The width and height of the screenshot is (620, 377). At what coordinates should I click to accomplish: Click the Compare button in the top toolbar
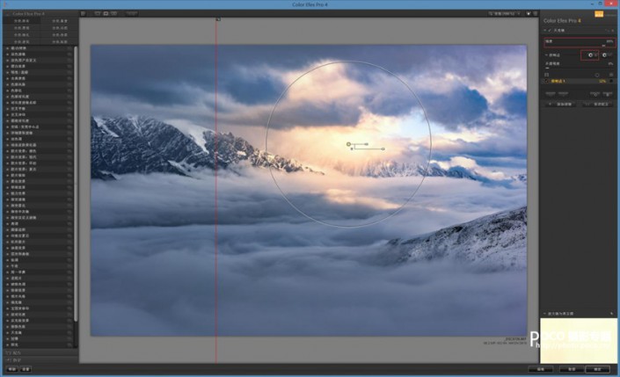pyautogui.click(x=132, y=14)
